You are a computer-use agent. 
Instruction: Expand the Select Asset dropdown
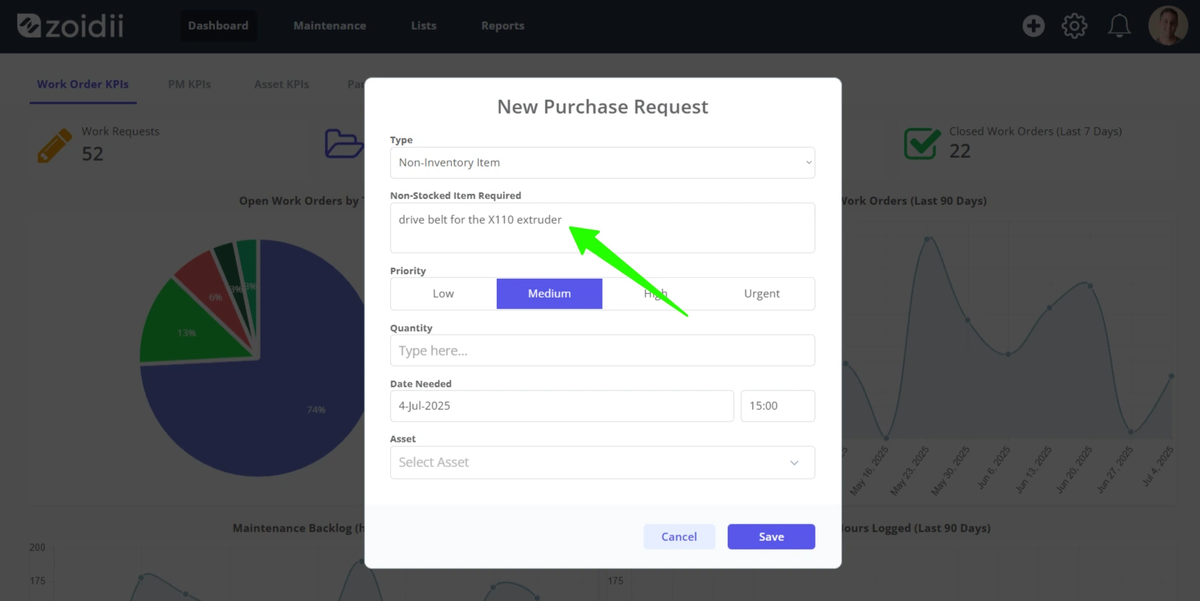(x=603, y=463)
